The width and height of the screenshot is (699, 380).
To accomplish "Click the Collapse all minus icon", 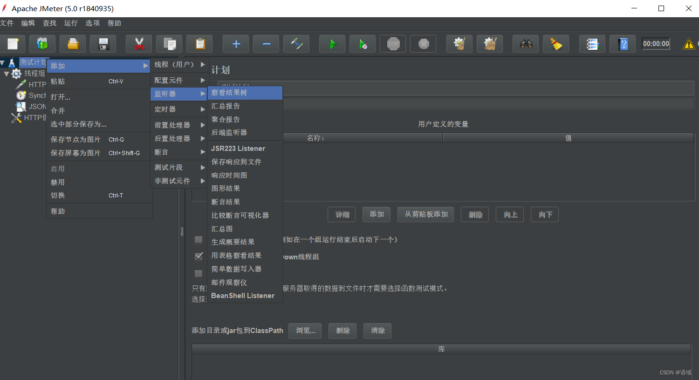I will (266, 44).
